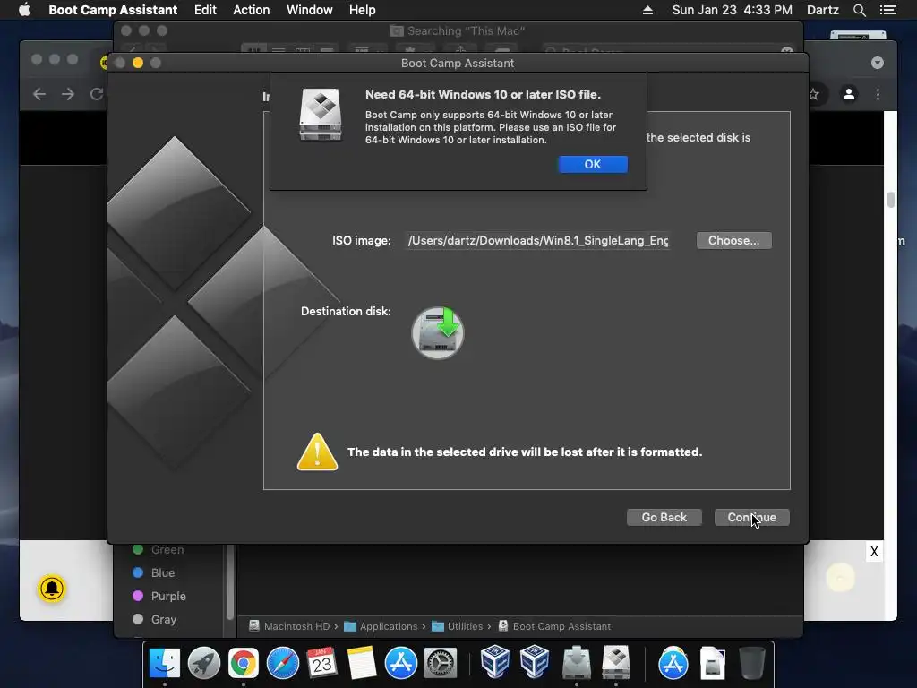Click the yellow notification bell icon

pos(51,589)
